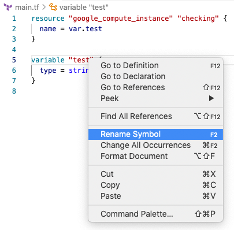Open the Peek submenu
The height and width of the screenshot is (230, 234).
(x=155, y=98)
